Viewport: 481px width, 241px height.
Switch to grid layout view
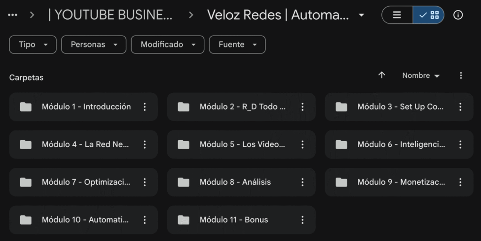[x=429, y=15]
